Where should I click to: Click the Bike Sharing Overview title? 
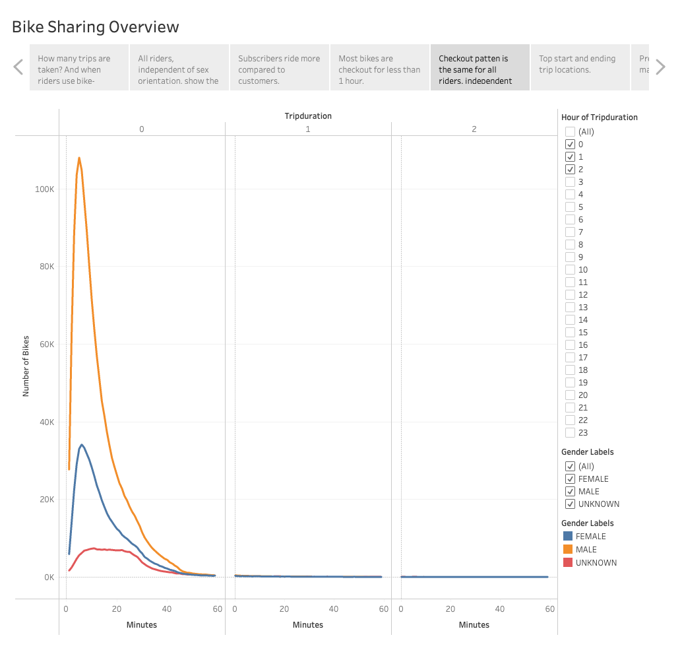[x=95, y=27]
